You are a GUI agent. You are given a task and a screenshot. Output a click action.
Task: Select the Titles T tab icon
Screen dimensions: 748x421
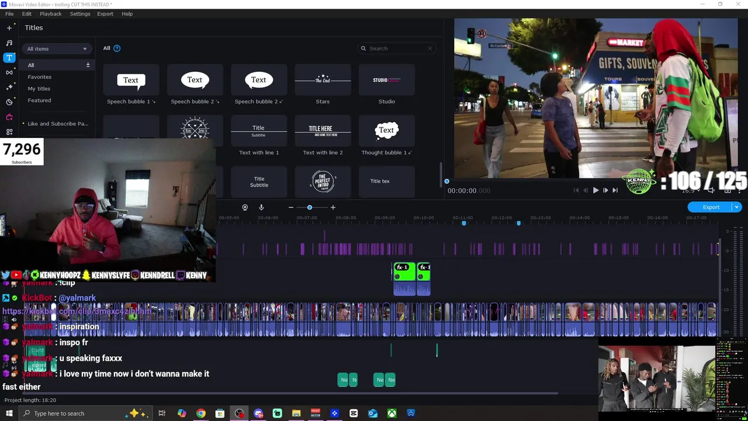point(9,57)
